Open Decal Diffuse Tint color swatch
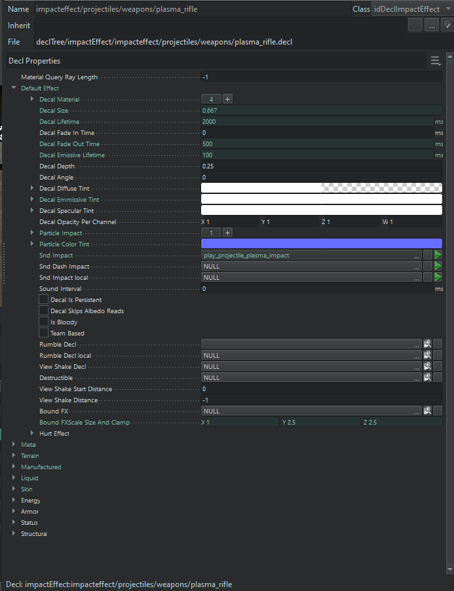The width and height of the screenshot is (454, 591). click(x=322, y=188)
